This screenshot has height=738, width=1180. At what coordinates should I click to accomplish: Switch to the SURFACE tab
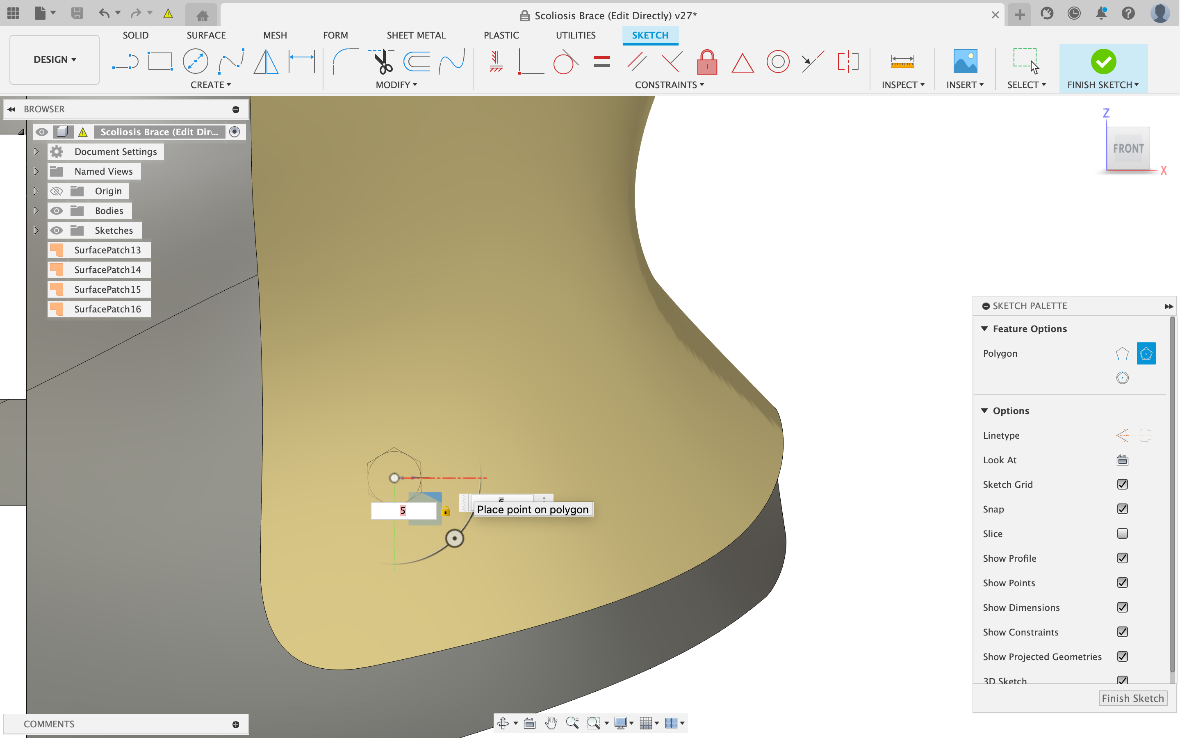coord(206,35)
